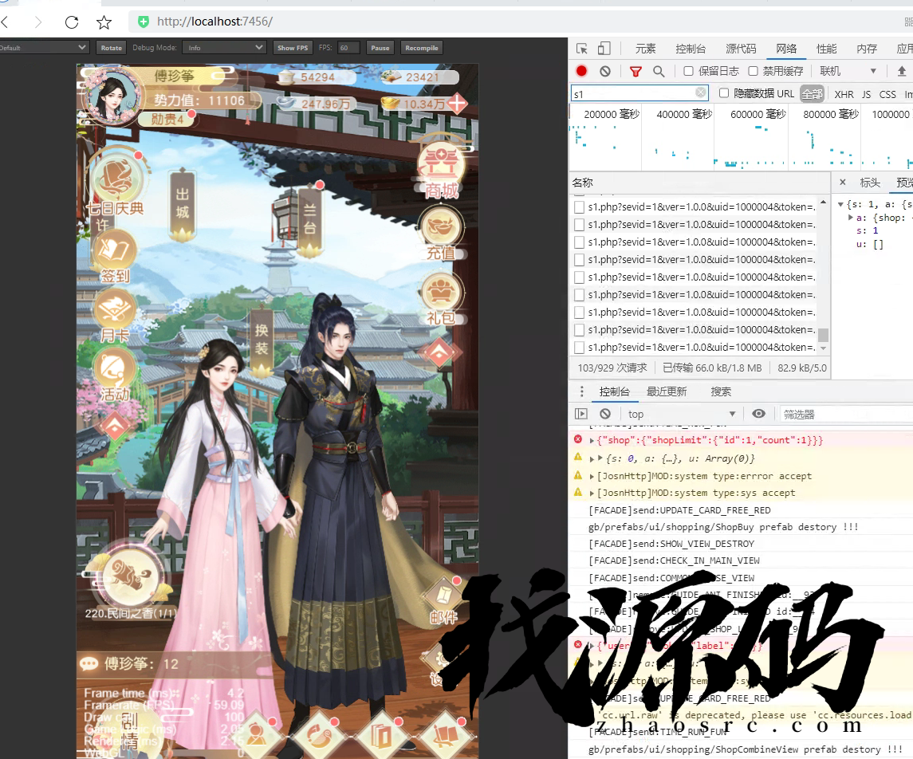Clear the network log icon
913x759 pixels.
605,71
